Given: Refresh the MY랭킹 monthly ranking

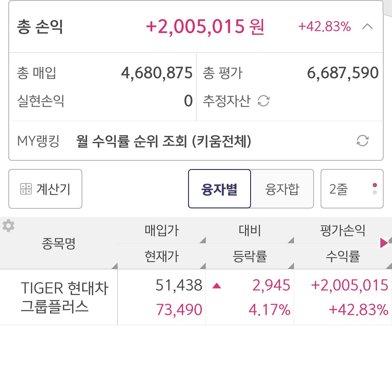Looking at the screenshot, I should coord(362,141).
